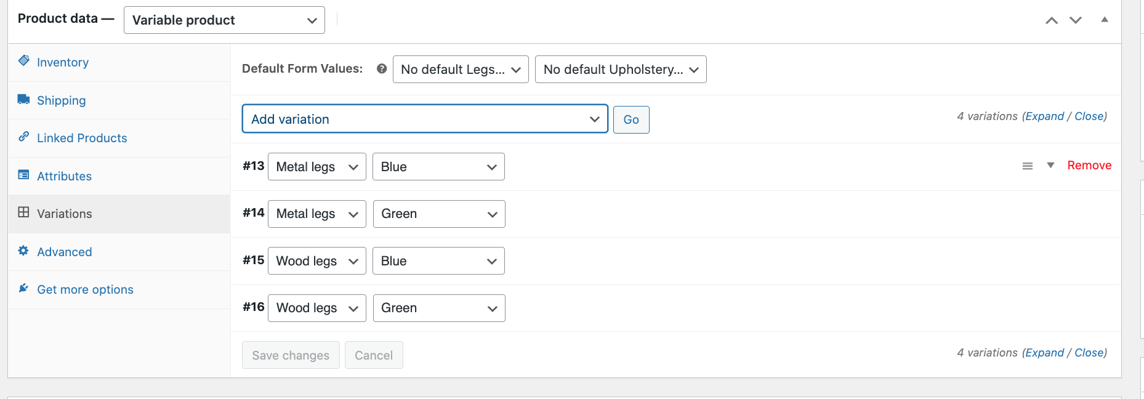Click the Inventory tag icon
The image size is (1144, 399).
pos(24,60)
